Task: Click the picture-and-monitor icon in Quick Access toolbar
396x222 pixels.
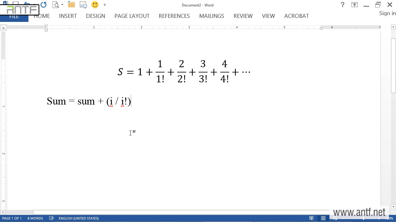Action: tap(83, 5)
